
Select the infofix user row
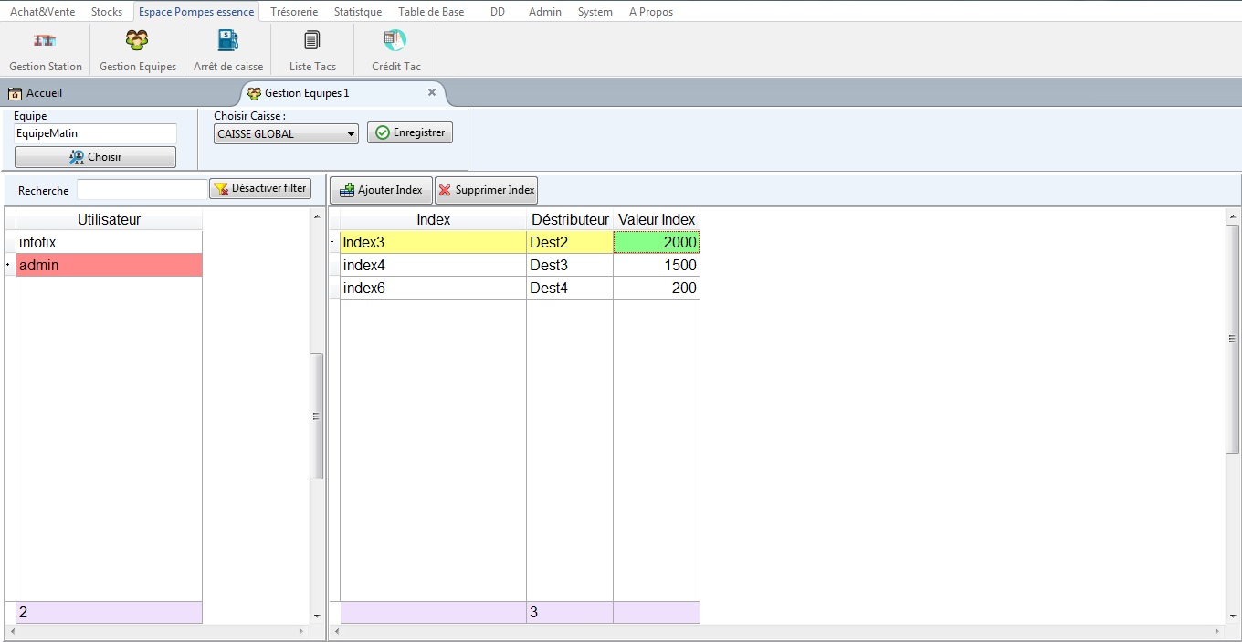pyautogui.click(x=109, y=242)
